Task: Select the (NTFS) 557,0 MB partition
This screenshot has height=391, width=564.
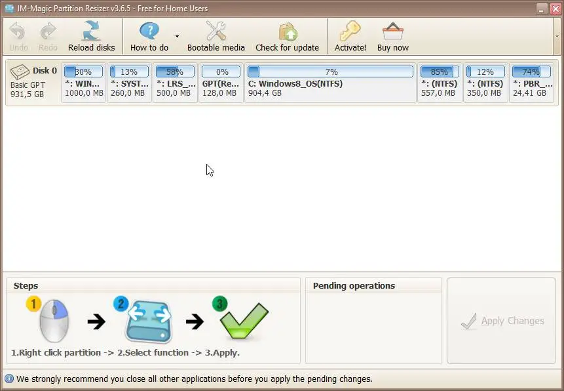Action: click(440, 83)
